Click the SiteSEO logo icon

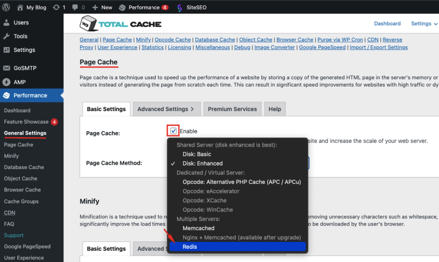click(x=180, y=8)
